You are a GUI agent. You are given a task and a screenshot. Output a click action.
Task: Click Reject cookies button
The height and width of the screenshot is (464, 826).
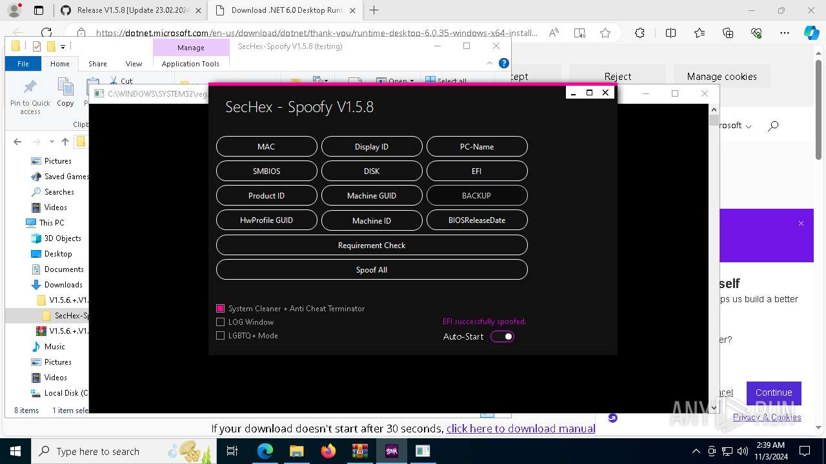click(618, 76)
